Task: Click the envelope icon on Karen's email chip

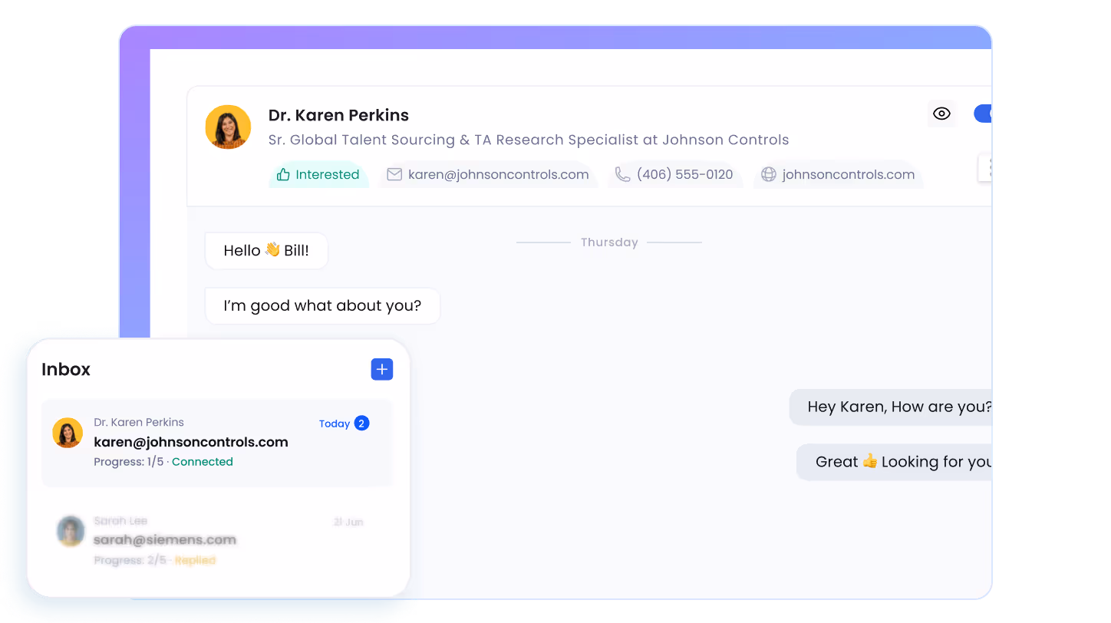Action: (x=394, y=174)
